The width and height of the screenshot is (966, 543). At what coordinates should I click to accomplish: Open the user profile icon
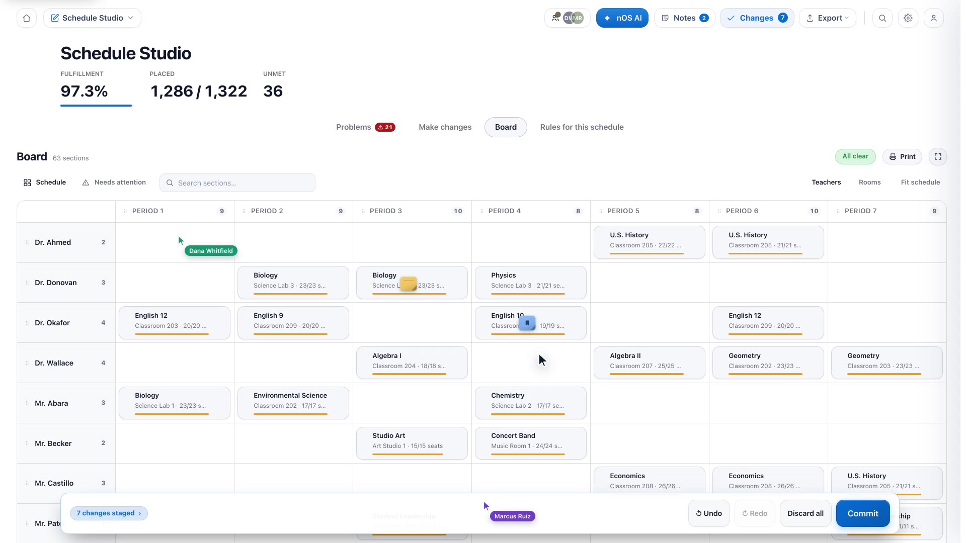(x=934, y=18)
